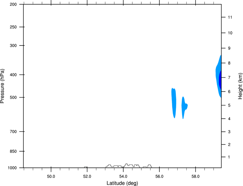
Task: Click the Pressure (hPa) axis title
Action: [2, 86]
